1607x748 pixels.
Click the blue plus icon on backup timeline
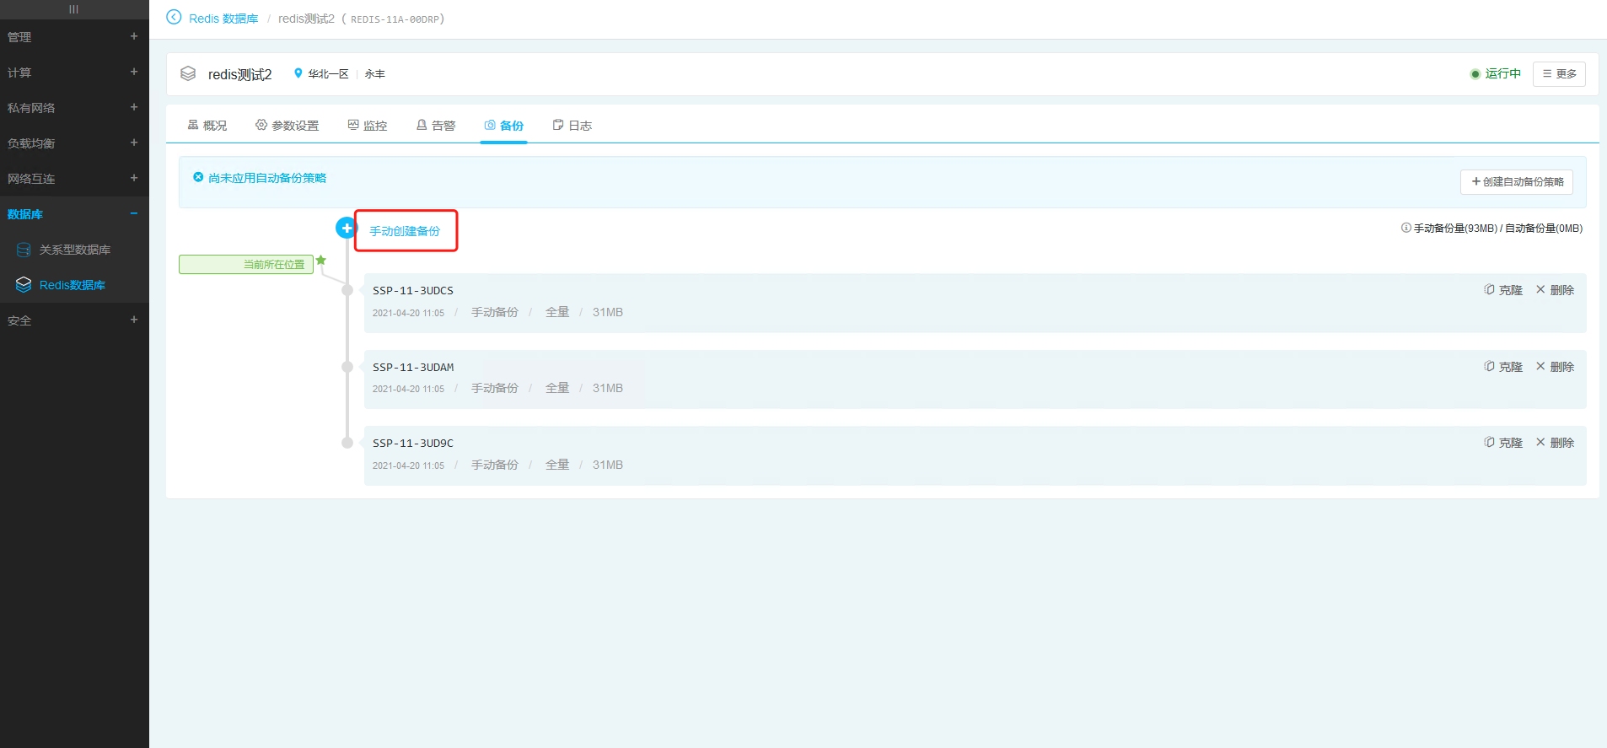(x=346, y=228)
